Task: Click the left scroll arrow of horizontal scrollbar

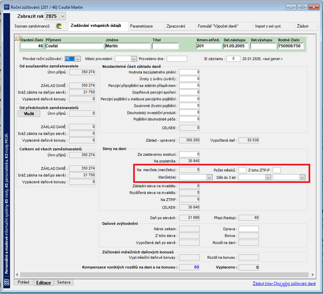Action: click(x=18, y=274)
